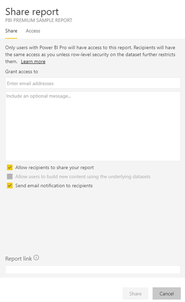Screen dimensions: 185x302
Task: Click the Power BI Pro access description paragraph
Action: coord(90,55)
